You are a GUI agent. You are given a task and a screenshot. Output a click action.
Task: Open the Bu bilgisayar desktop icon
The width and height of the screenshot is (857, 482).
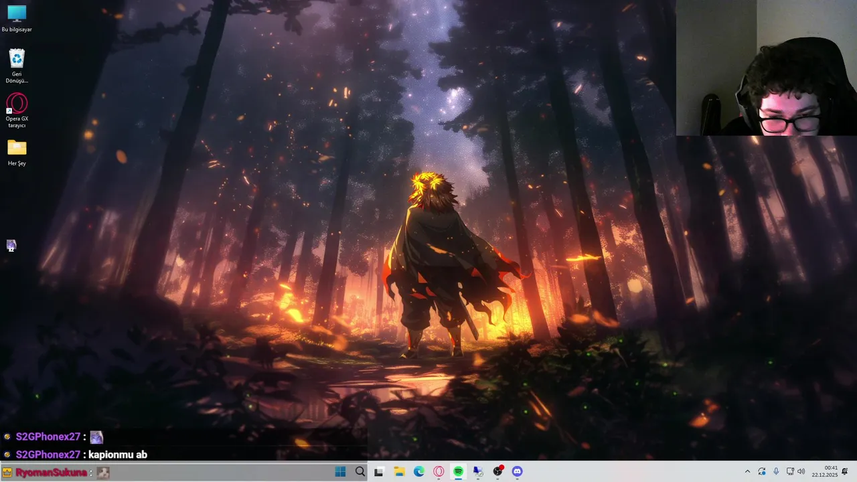(x=17, y=19)
